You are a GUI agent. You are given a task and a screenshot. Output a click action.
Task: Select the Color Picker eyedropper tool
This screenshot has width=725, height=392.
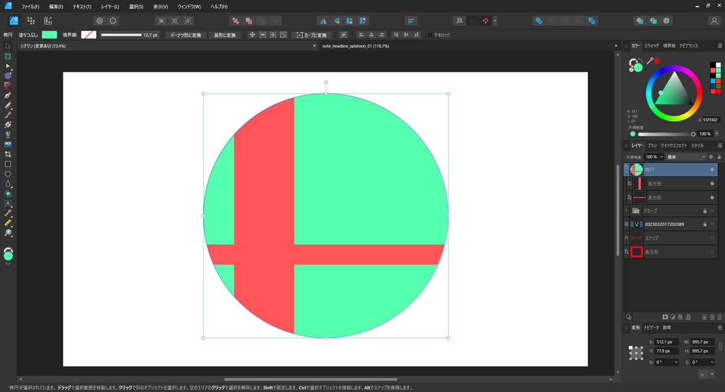pyautogui.click(x=8, y=213)
